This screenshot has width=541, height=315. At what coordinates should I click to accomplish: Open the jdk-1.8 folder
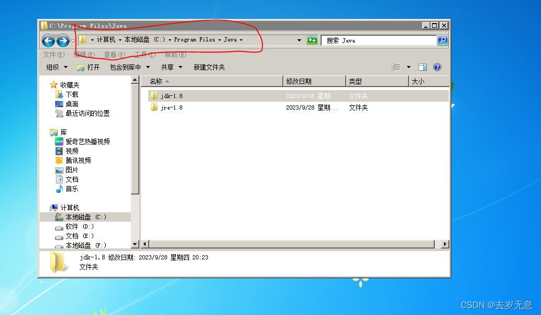(170, 95)
